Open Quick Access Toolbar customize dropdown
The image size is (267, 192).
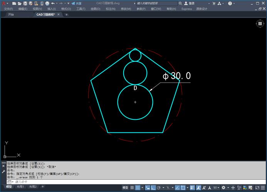tap(69, 3)
